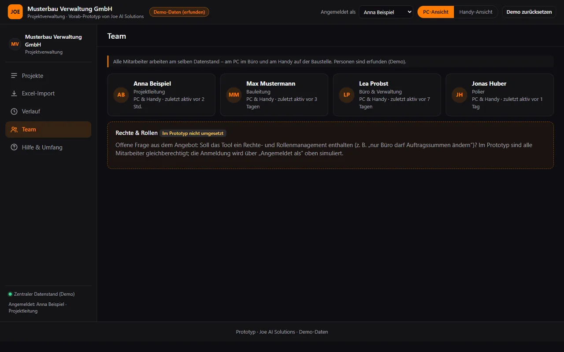Click the green Zentraler Datenstand status dot
Screen dimensions: 564x352
[x=10, y=294]
